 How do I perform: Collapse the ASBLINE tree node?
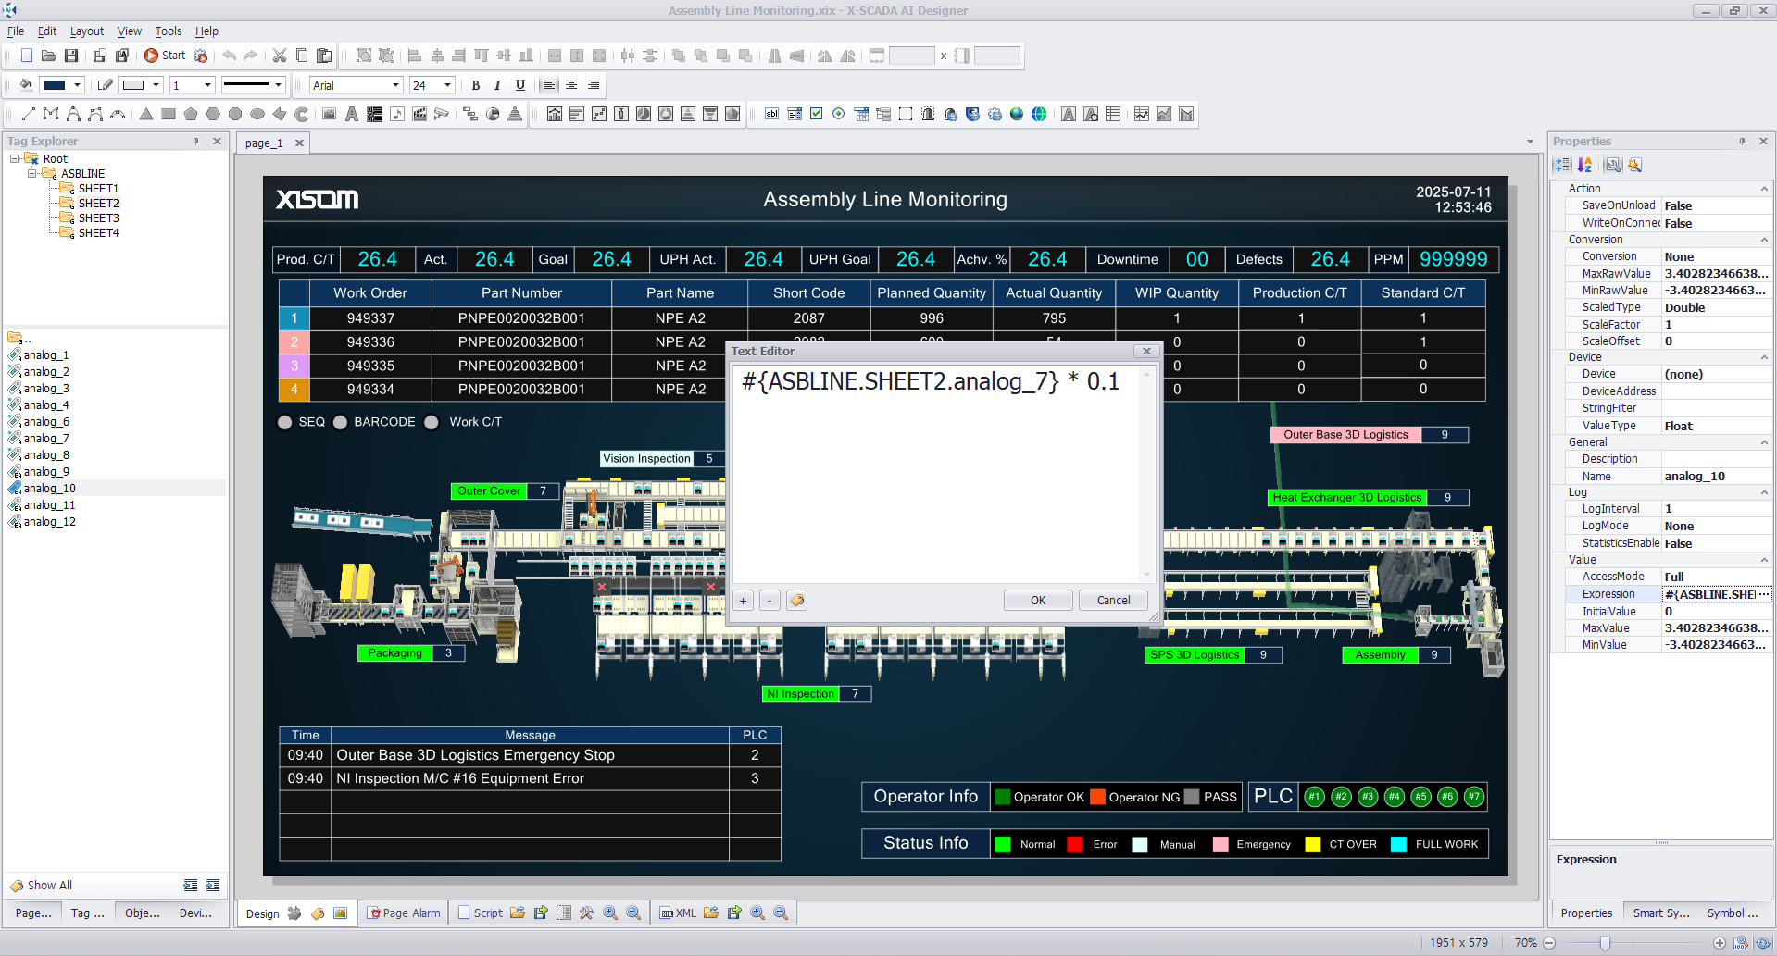click(31, 173)
